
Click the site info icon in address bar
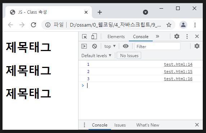(x=48, y=25)
